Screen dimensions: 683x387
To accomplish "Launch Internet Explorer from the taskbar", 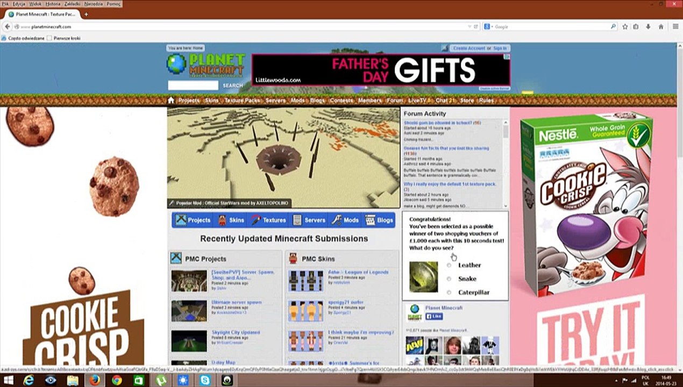I will (29, 380).
